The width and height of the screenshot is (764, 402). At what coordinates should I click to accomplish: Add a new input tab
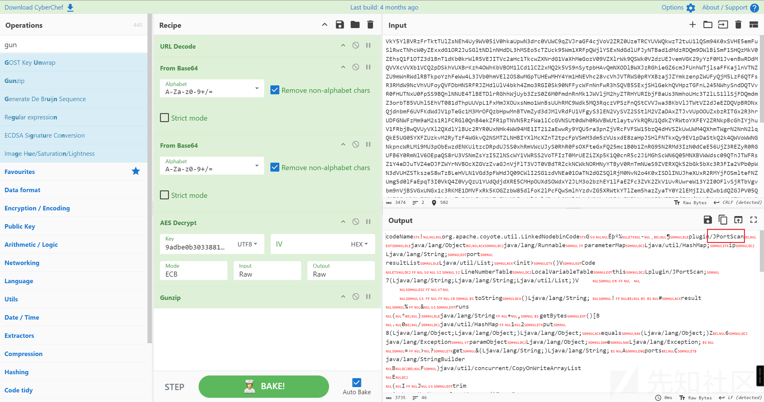[x=693, y=25]
